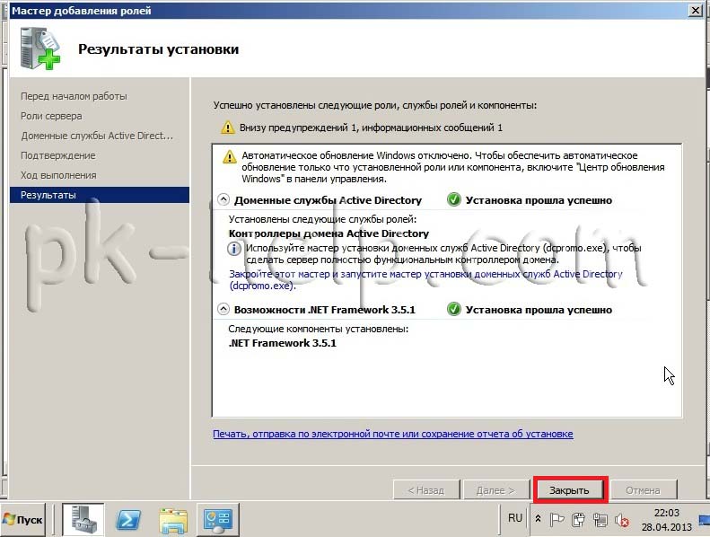This screenshot has width=710, height=537.
Task: Click the Результаты установки heading
Action: tap(159, 49)
